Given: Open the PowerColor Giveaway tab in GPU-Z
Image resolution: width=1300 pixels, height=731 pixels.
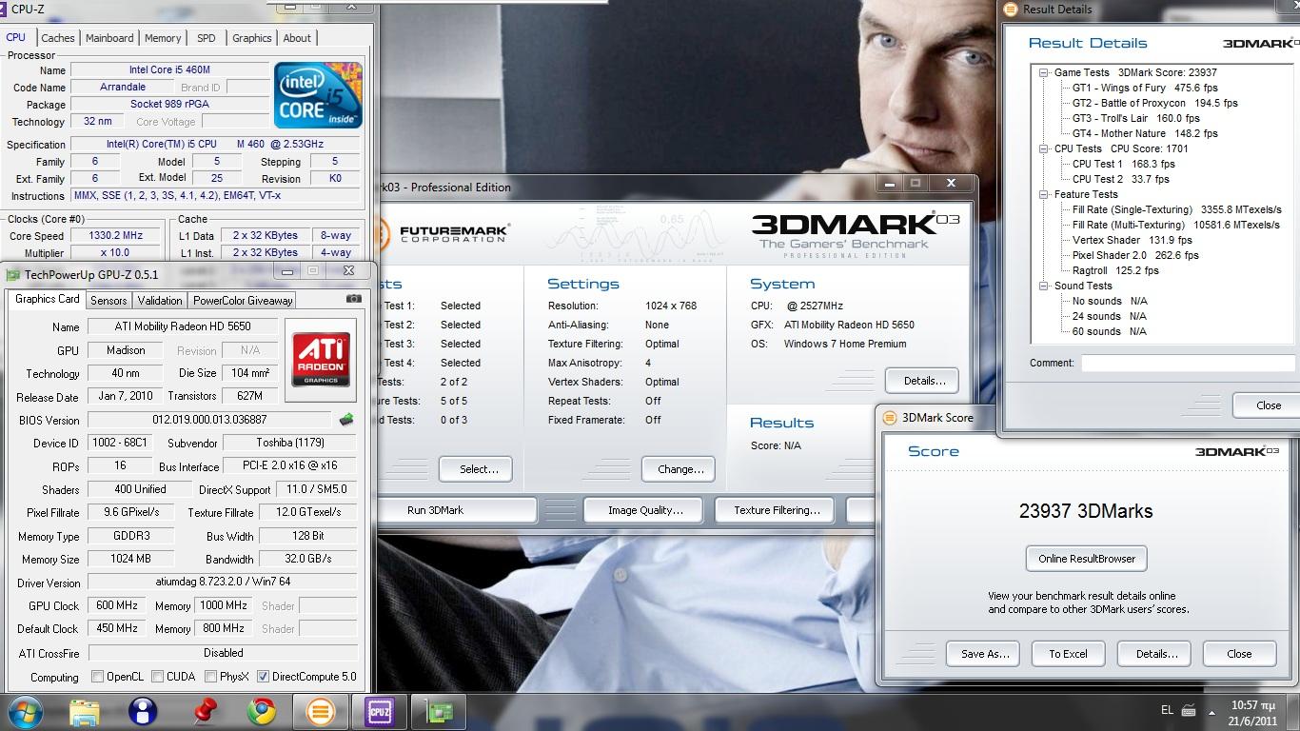Looking at the screenshot, I should [243, 300].
